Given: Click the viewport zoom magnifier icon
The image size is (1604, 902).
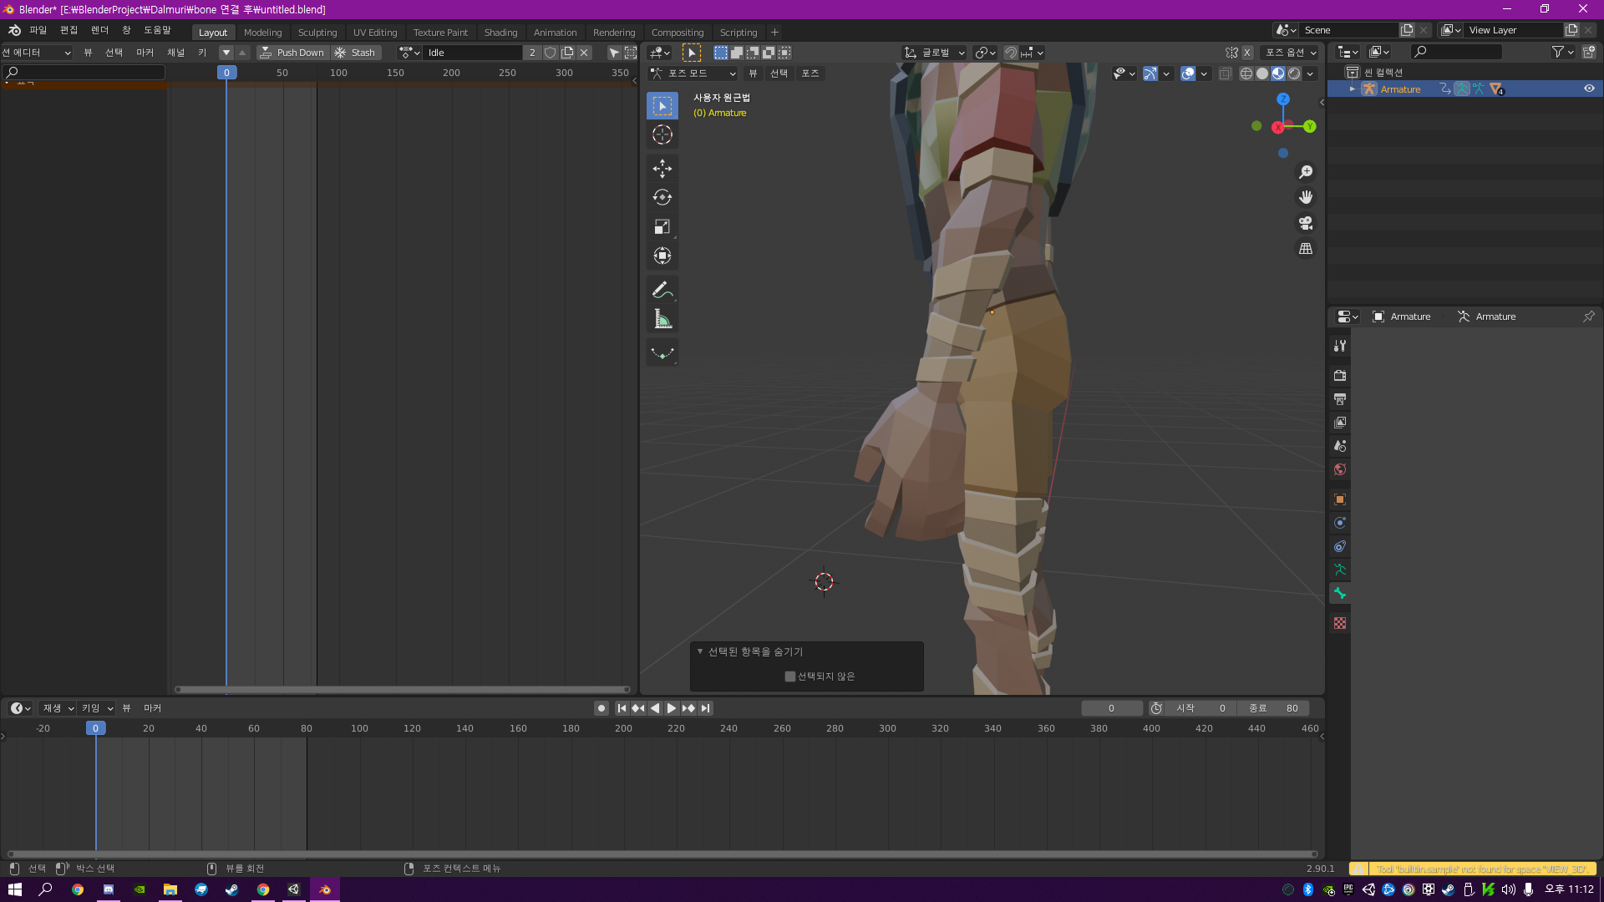Looking at the screenshot, I should point(1305,172).
